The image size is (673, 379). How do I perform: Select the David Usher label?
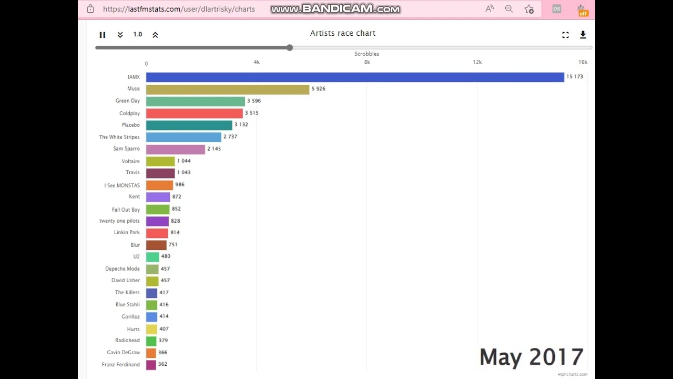click(x=126, y=280)
